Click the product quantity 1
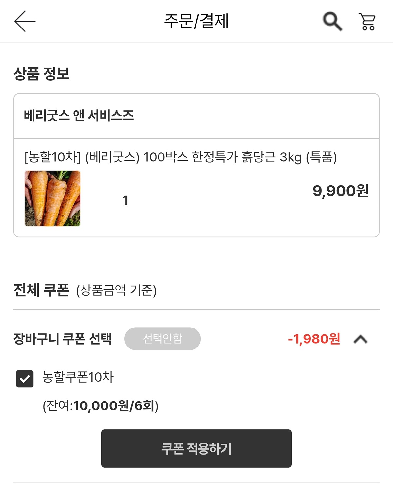Image resolution: width=393 pixels, height=487 pixels. click(125, 200)
